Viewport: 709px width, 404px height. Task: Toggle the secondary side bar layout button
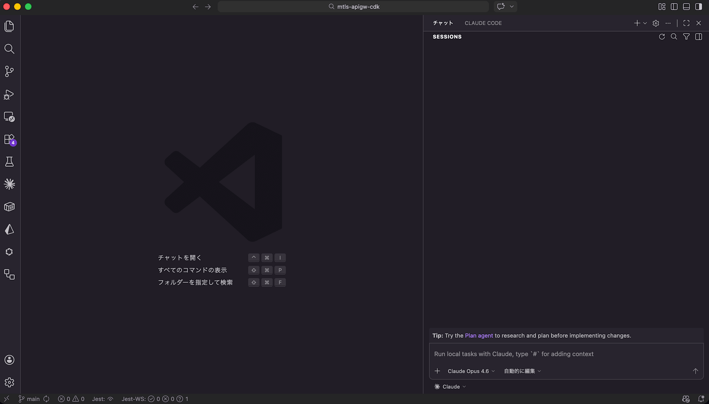pyautogui.click(x=698, y=7)
